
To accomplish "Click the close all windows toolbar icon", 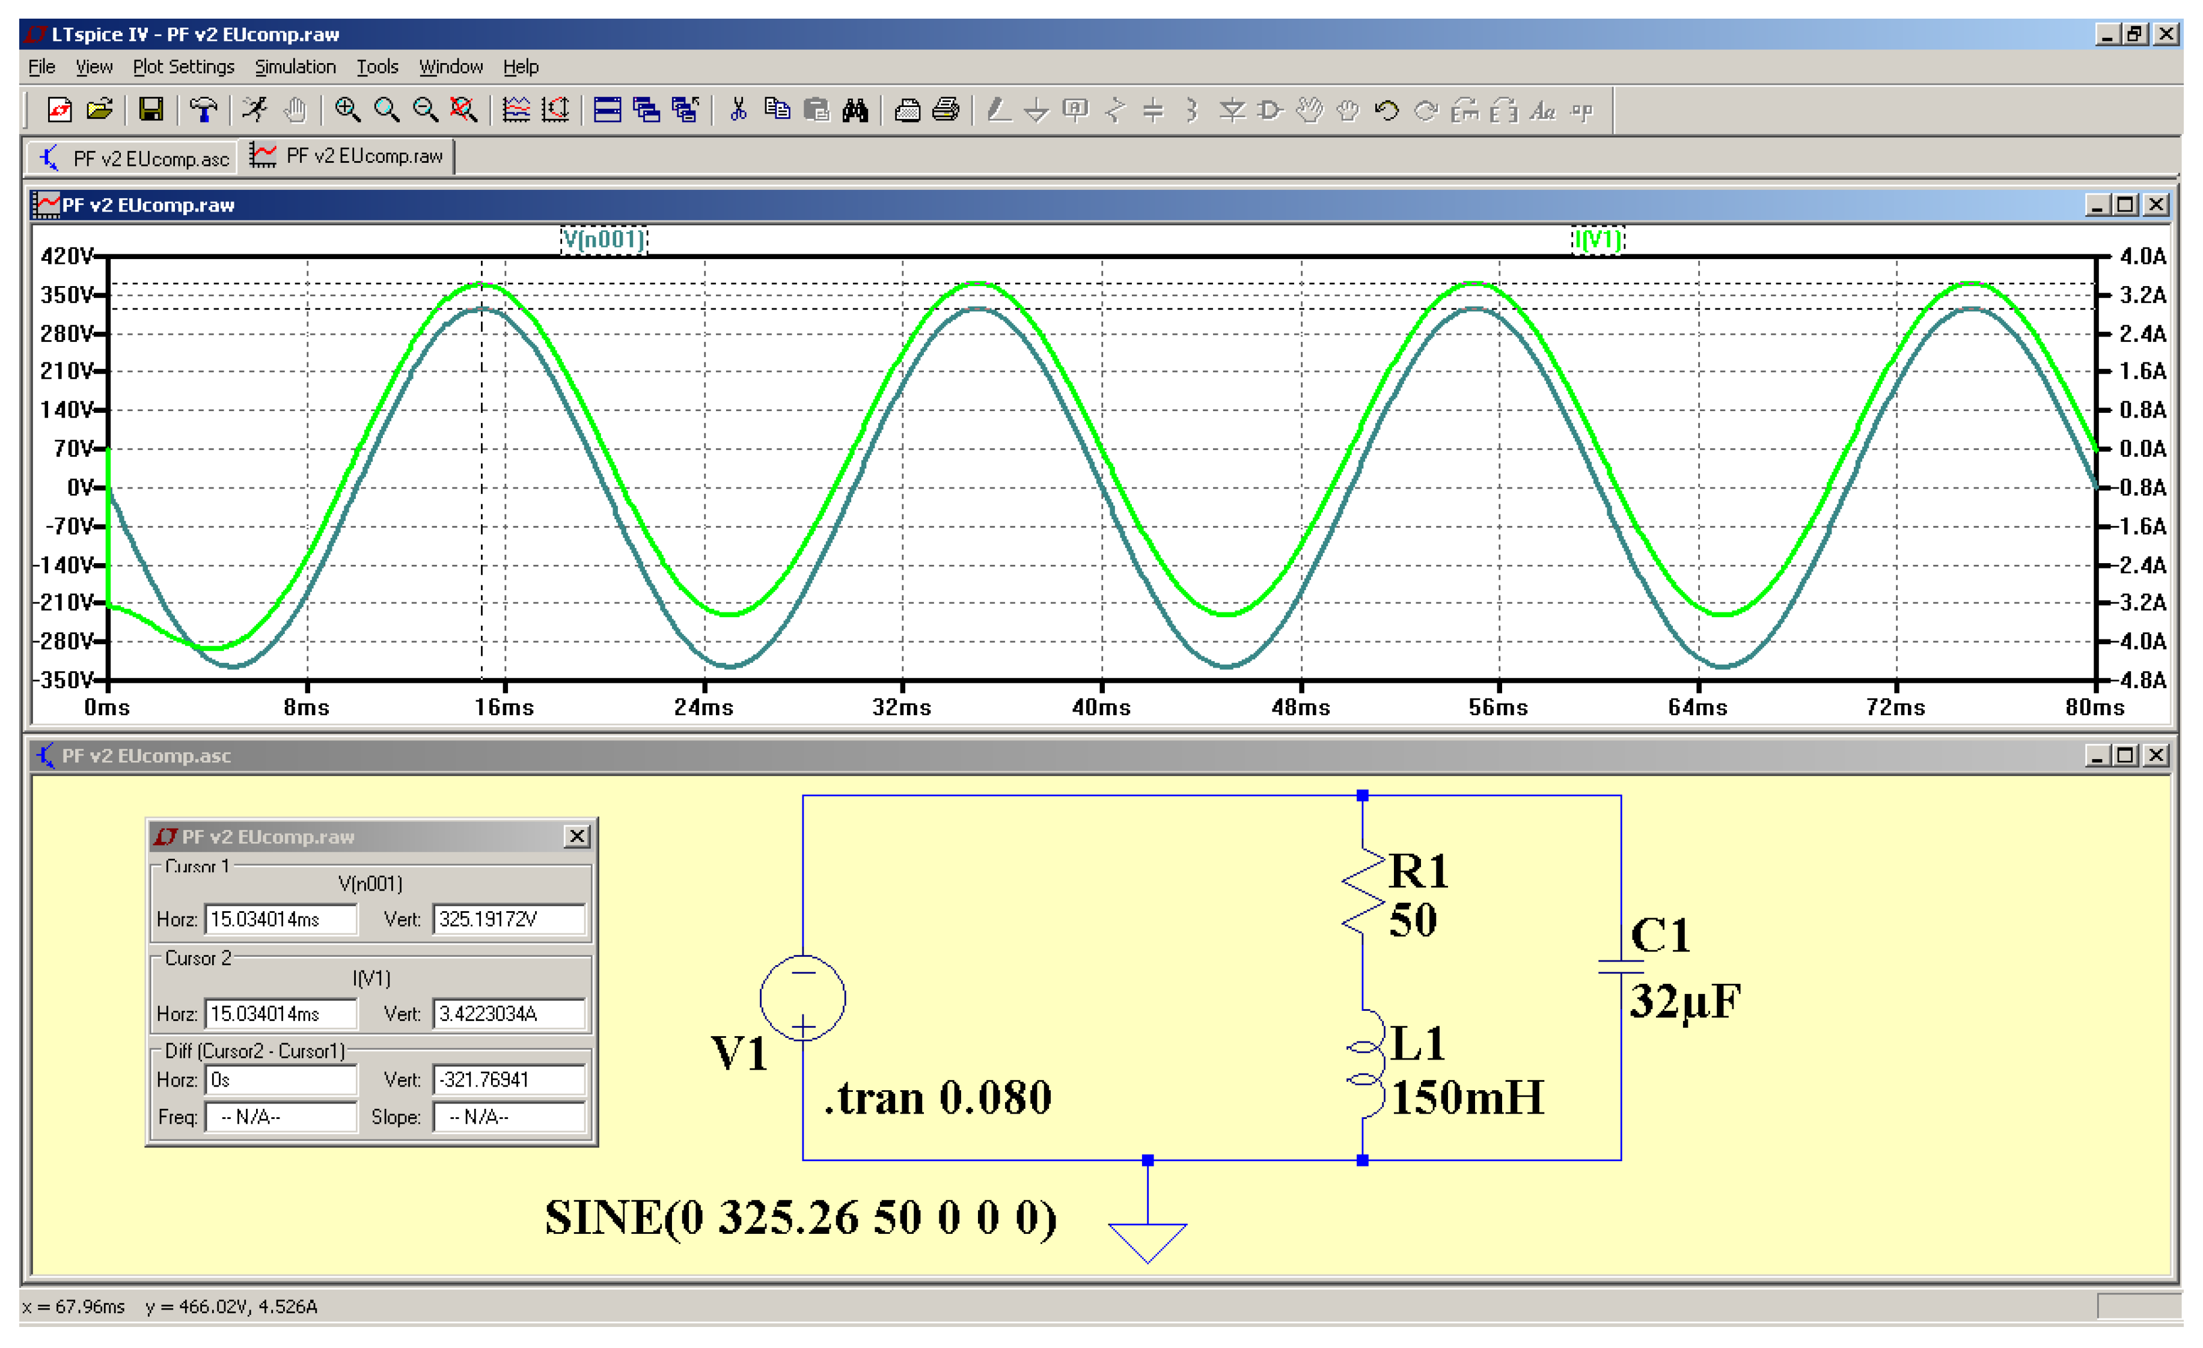I will coord(686,110).
